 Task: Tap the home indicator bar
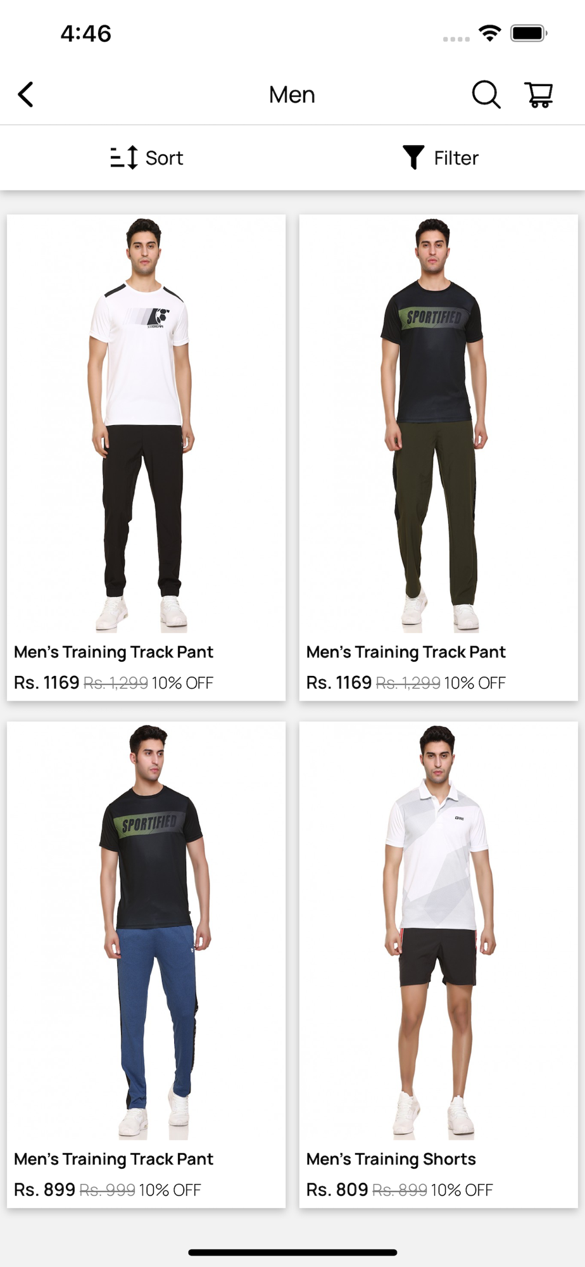pos(292,1252)
